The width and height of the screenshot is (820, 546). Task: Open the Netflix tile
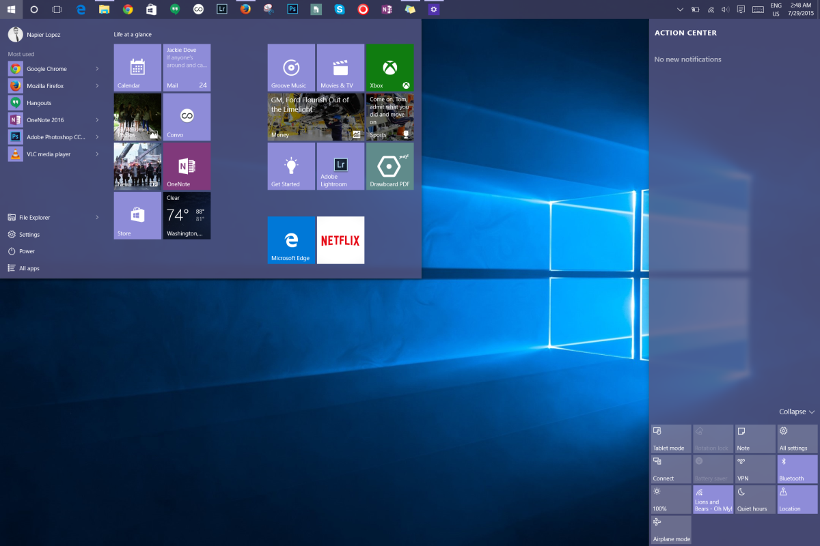click(340, 240)
